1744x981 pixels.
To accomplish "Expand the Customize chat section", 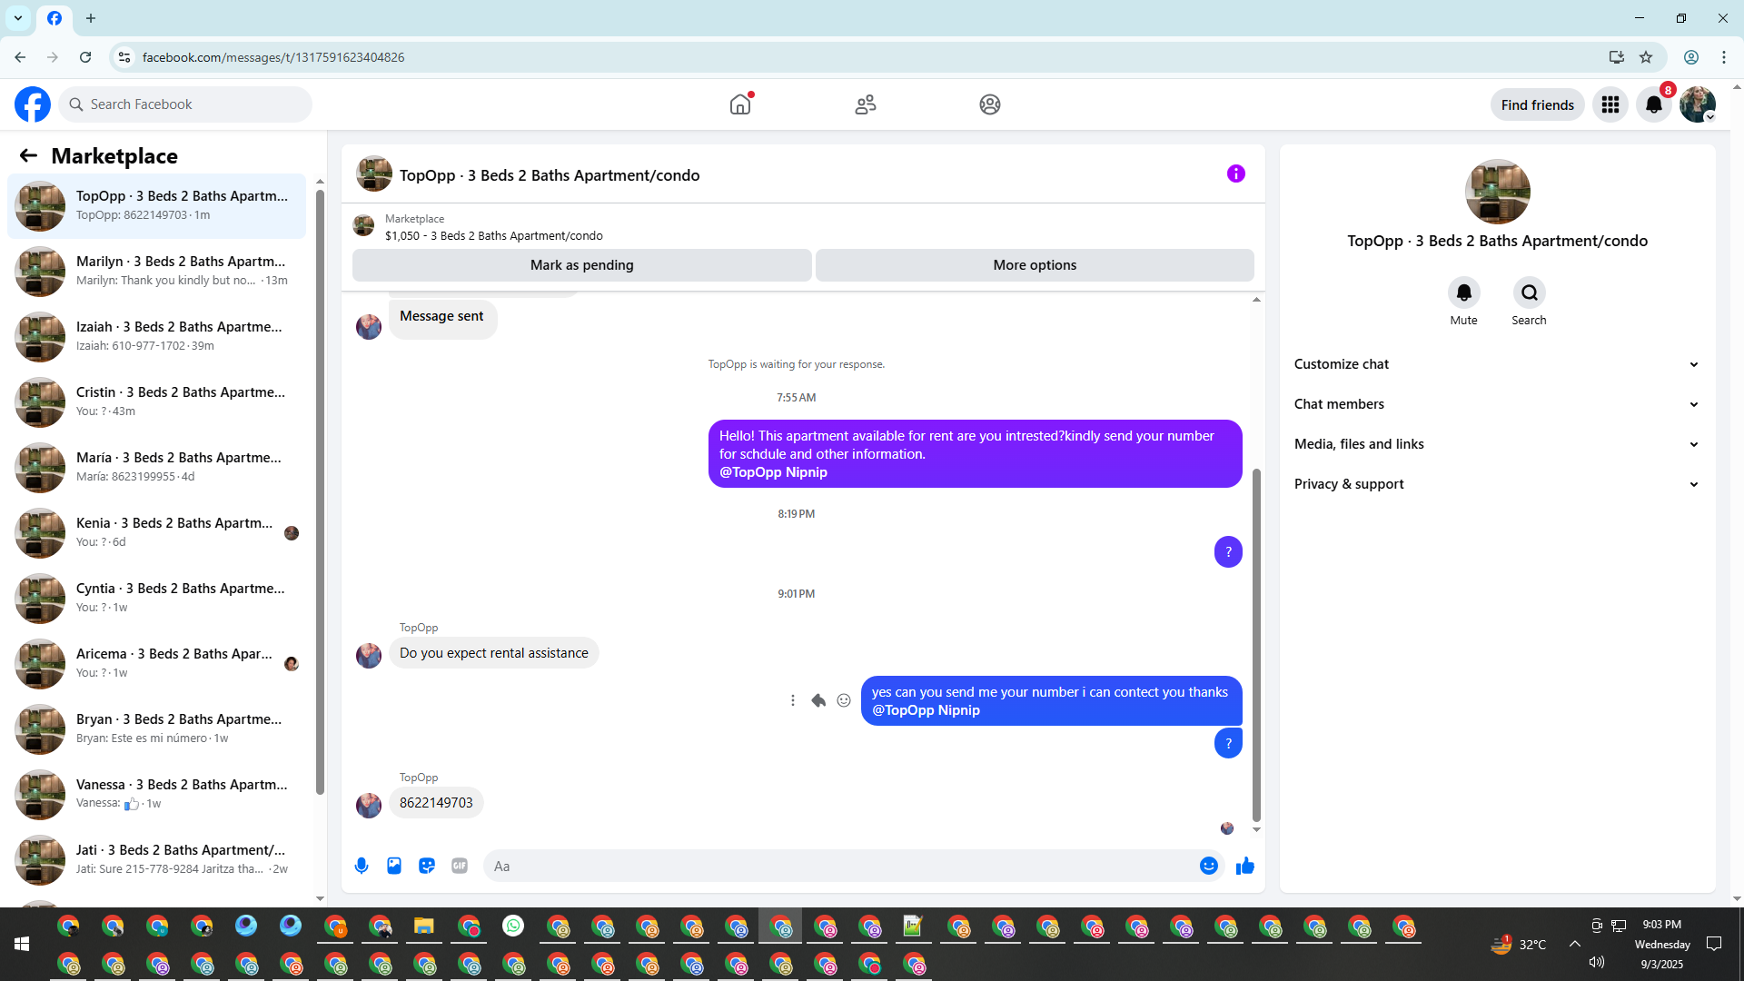I will pyautogui.click(x=1497, y=364).
